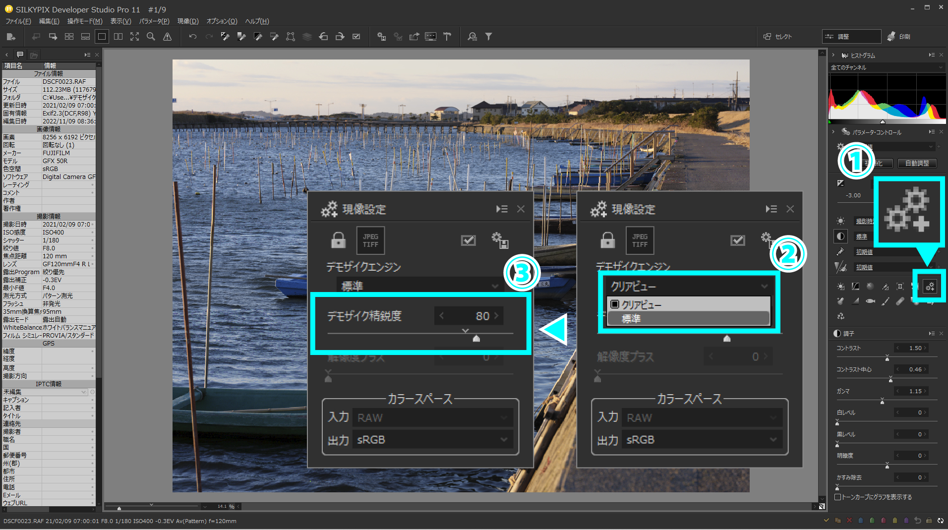This screenshot has width=948, height=530.
Task: Toggle lock icon in right 現像設定 panel
Action: point(607,240)
